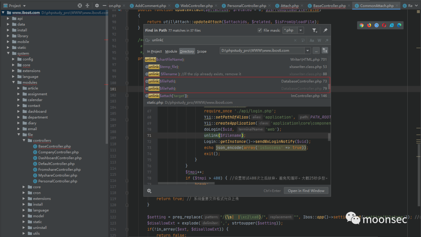421x237 pixels.
Task: Toggle Match Case (Aa) in search
Action: 311,40
